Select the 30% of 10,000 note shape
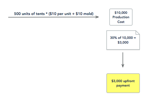 coord(123,40)
